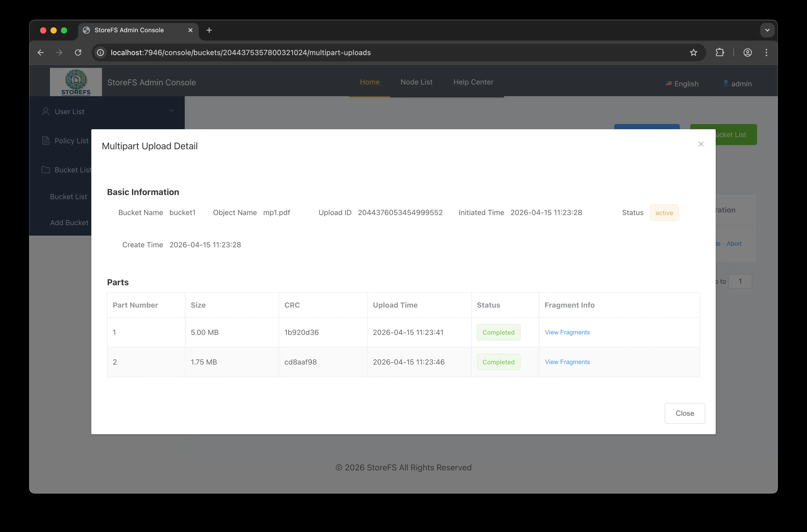
Task: Click the Abort link behind the dialog
Action: (734, 244)
